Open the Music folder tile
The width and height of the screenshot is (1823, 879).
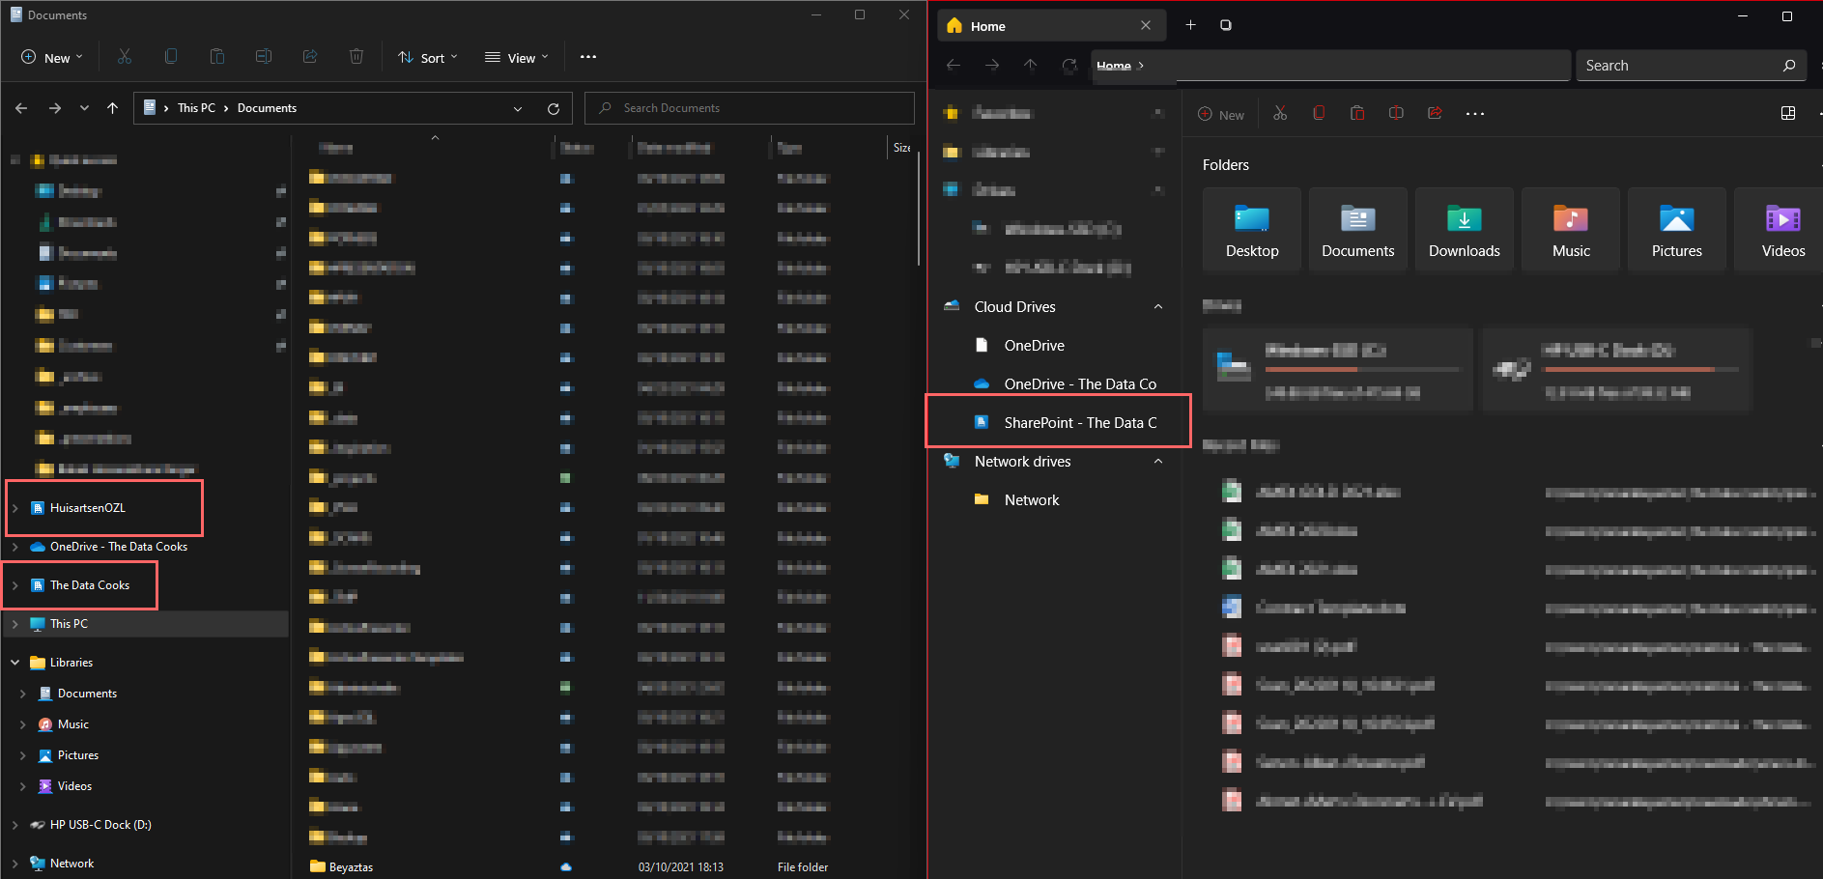[1571, 231]
